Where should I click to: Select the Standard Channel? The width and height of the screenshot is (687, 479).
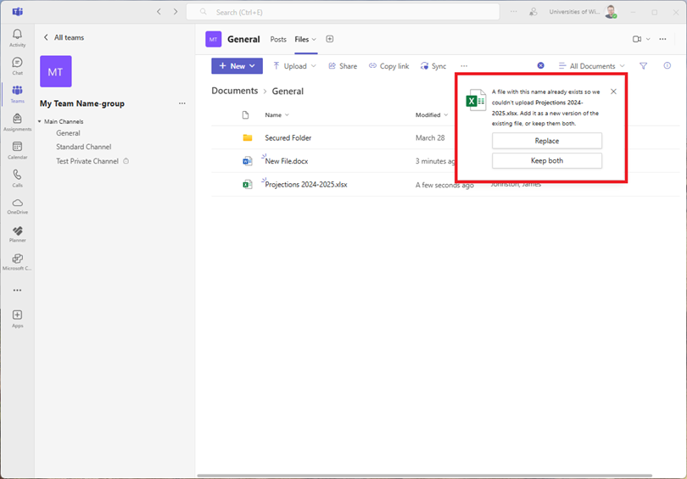pos(83,147)
